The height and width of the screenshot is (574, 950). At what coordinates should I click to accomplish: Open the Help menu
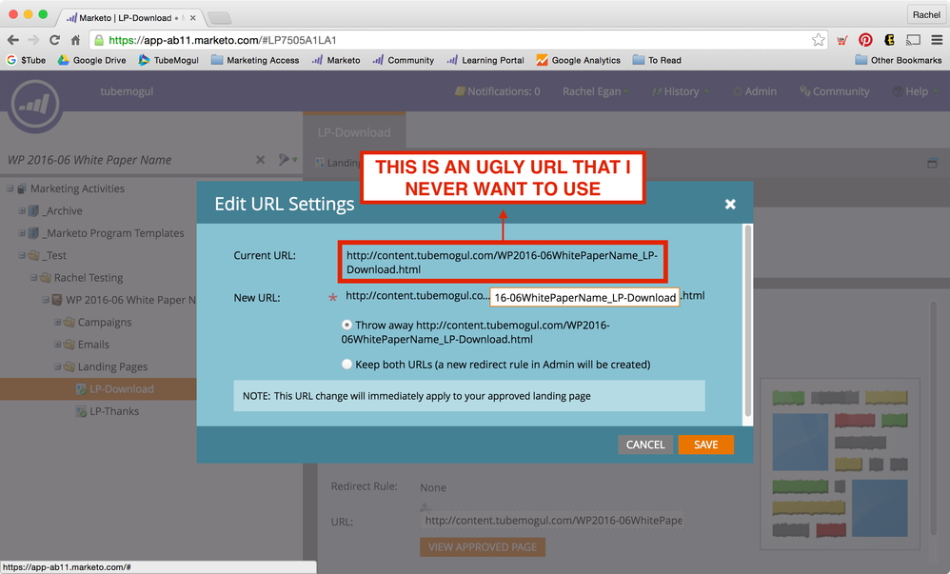point(916,91)
